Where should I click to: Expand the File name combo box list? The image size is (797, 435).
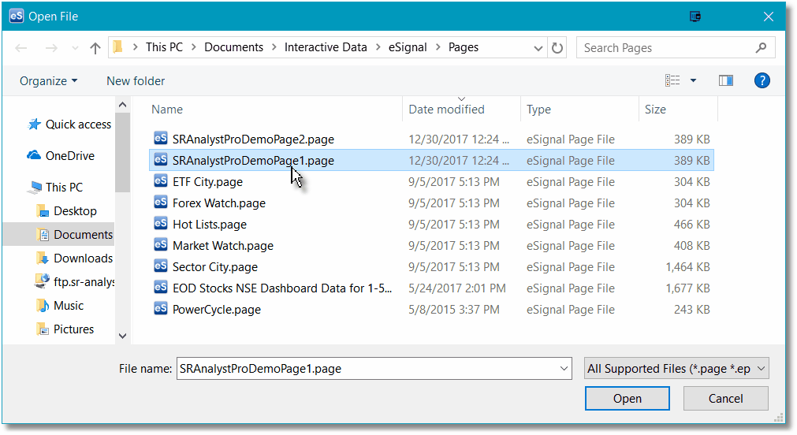click(564, 369)
